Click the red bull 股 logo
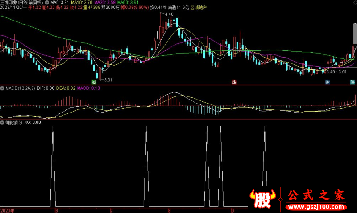 pyautogui.click(x=263, y=198)
